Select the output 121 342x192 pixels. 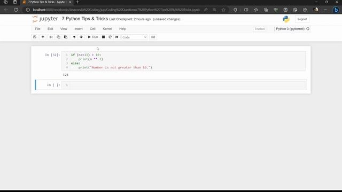66,75
